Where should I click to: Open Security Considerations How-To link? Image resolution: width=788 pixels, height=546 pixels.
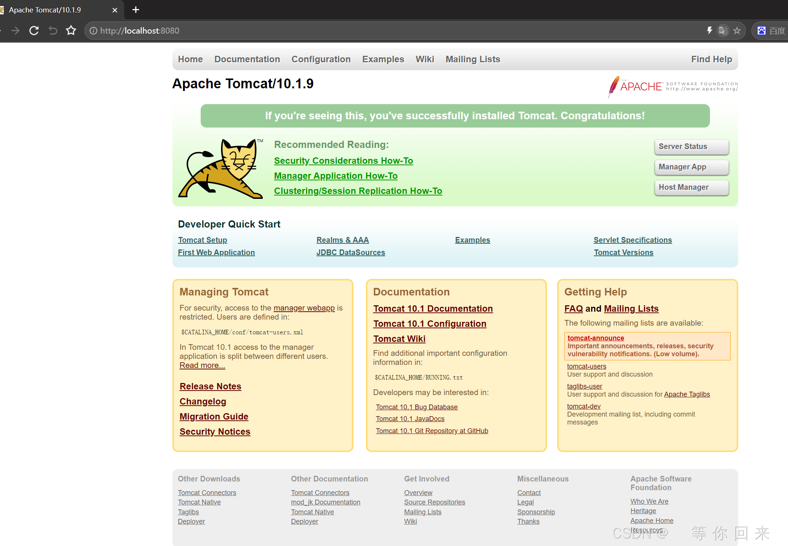pos(343,161)
